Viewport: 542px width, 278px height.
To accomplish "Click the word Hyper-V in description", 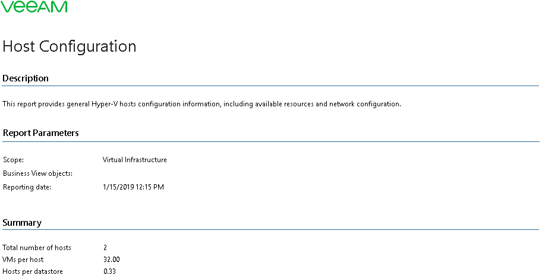I will [105, 104].
